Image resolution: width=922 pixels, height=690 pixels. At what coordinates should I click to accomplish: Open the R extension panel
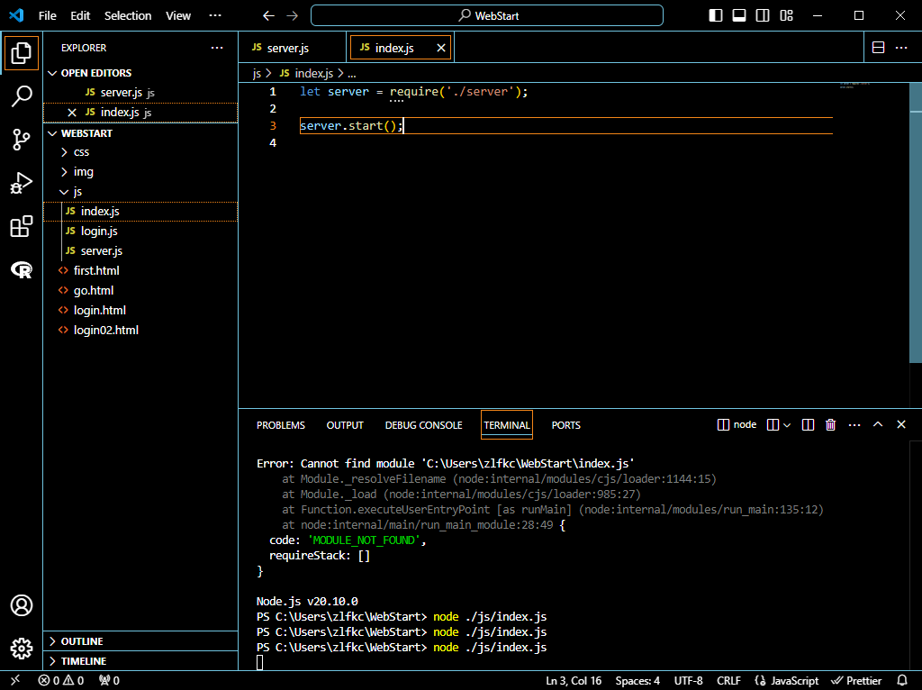pos(22,270)
